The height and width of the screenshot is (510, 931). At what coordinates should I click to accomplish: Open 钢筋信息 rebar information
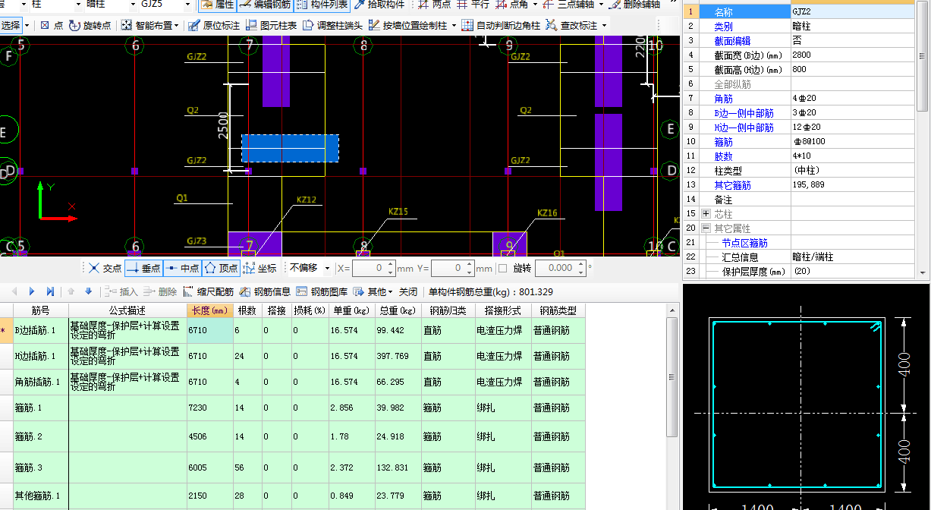point(265,291)
